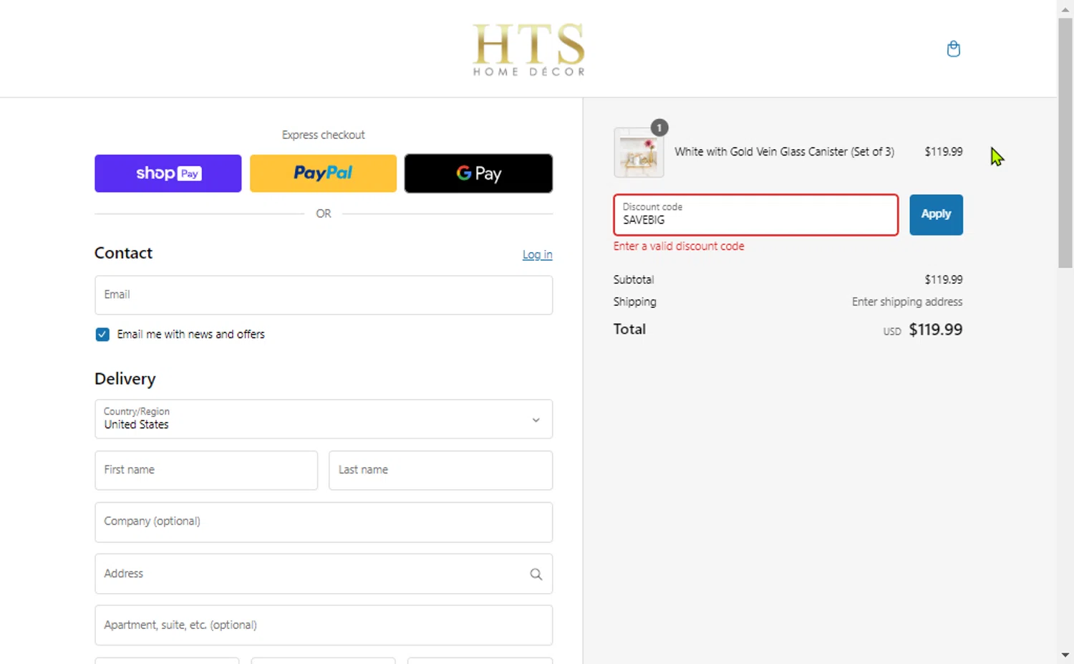Click the Subtotal $119.99 value
The image size is (1074, 664).
point(944,279)
